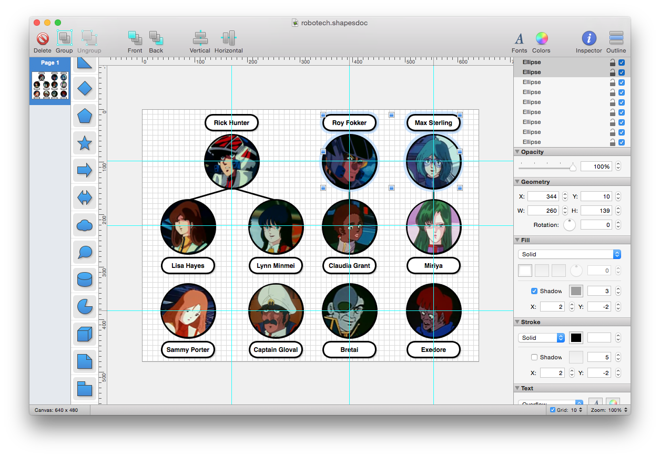Send the selected shape to Back
The image size is (660, 457).
pos(156,41)
